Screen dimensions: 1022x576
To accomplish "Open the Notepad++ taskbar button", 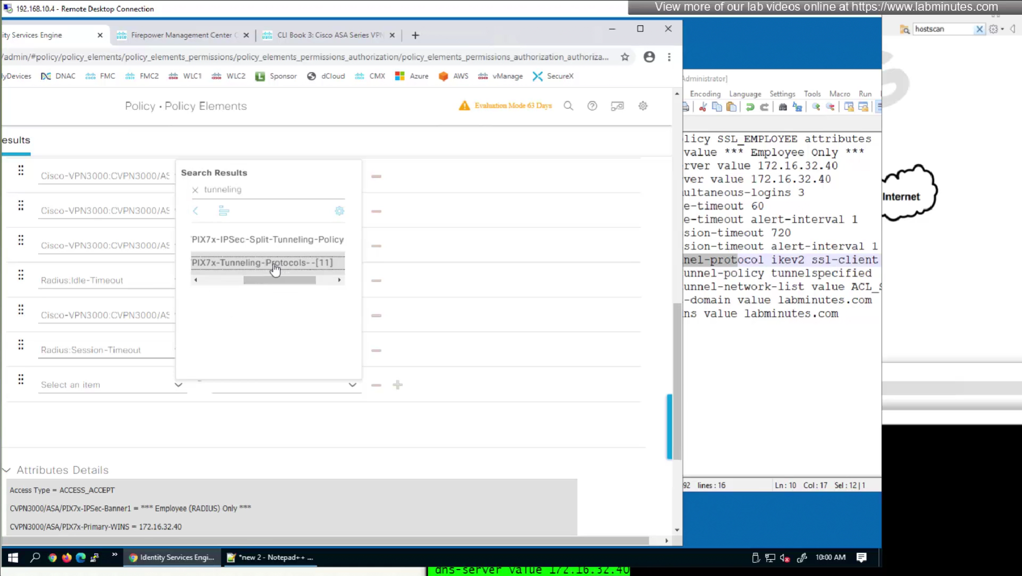I will coord(271,557).
